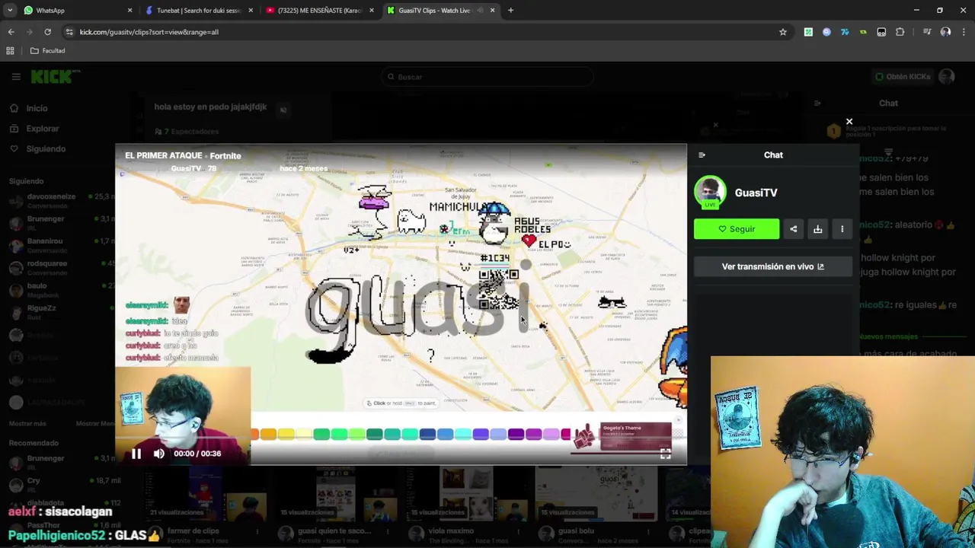This screenshot has height=548, width=975.
Task: Switch to the Tunebat browser tab
Action: tap(198, 11)
